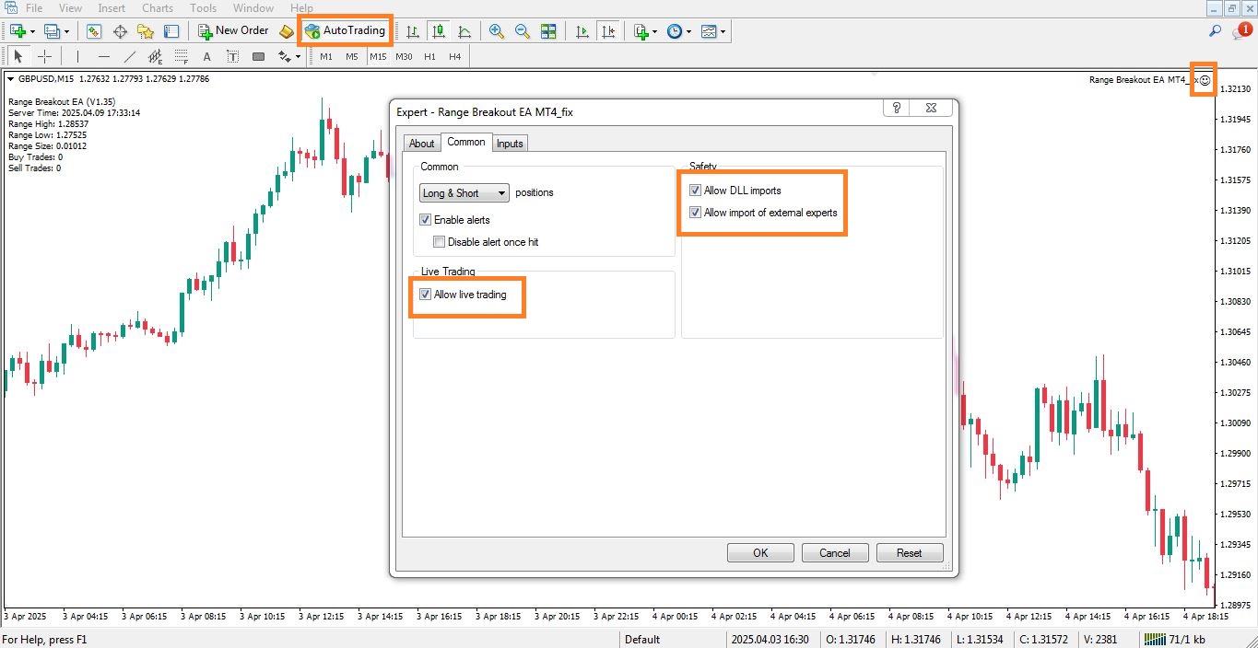Click the Reset button in the dialog
The height and width of the screenshot is (648, 1258).
pos(909,552)
